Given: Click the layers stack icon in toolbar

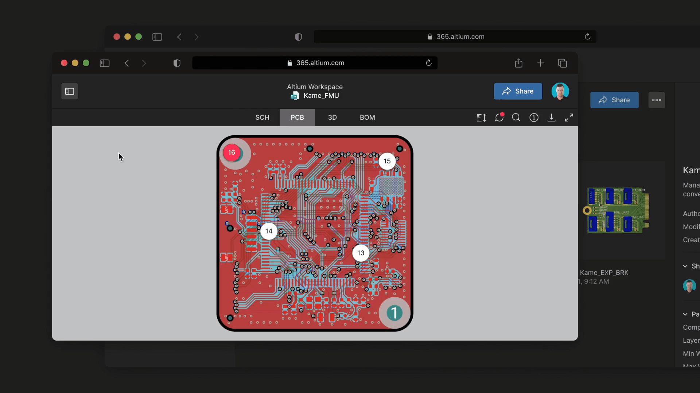Looking at the screenshot, I should point(481,118).
